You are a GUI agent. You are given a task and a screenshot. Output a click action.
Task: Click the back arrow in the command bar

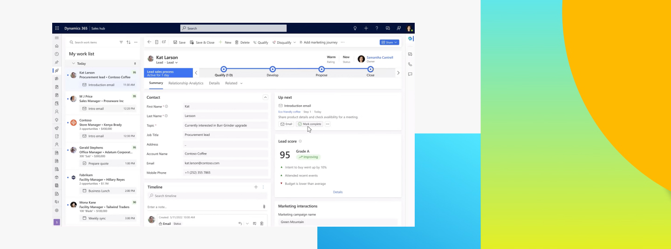150,42
